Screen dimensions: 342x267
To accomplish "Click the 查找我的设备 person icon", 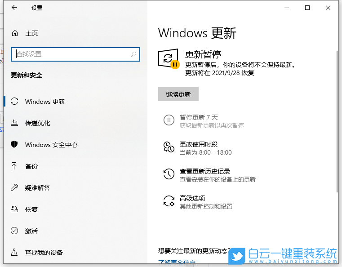I will [x=14, y=252].
